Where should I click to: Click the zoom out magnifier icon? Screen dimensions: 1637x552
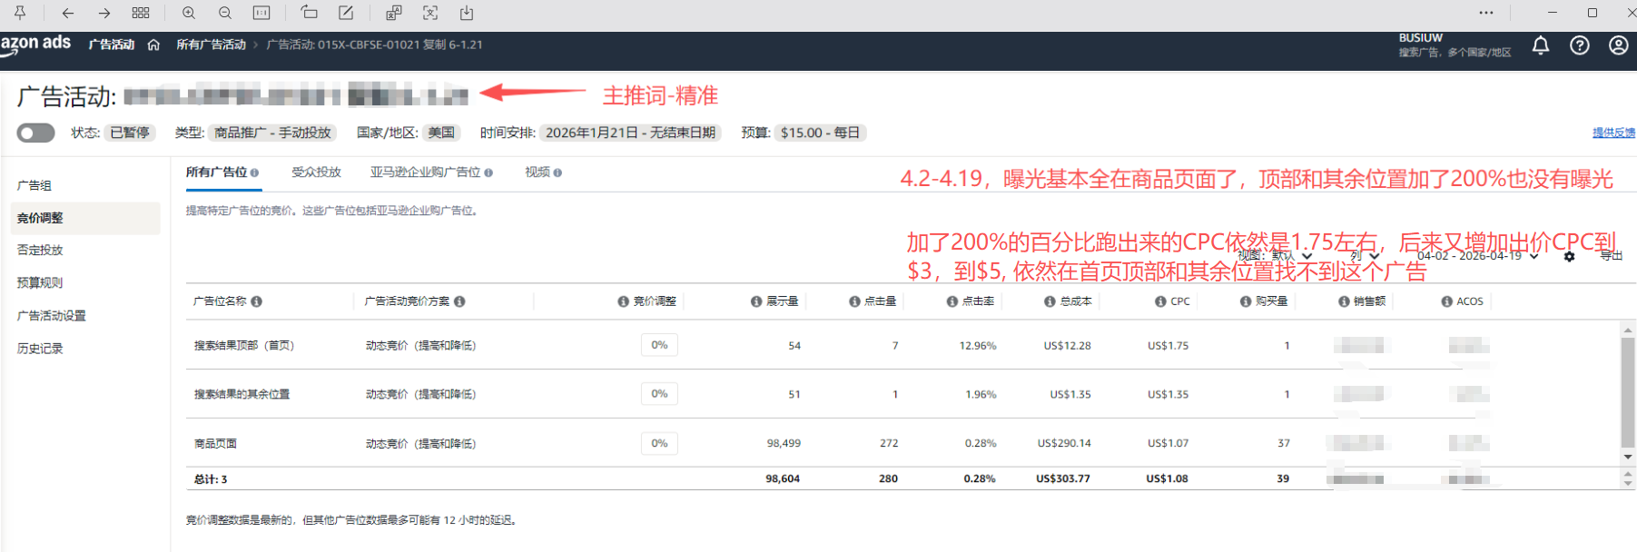tap(225, 13)
